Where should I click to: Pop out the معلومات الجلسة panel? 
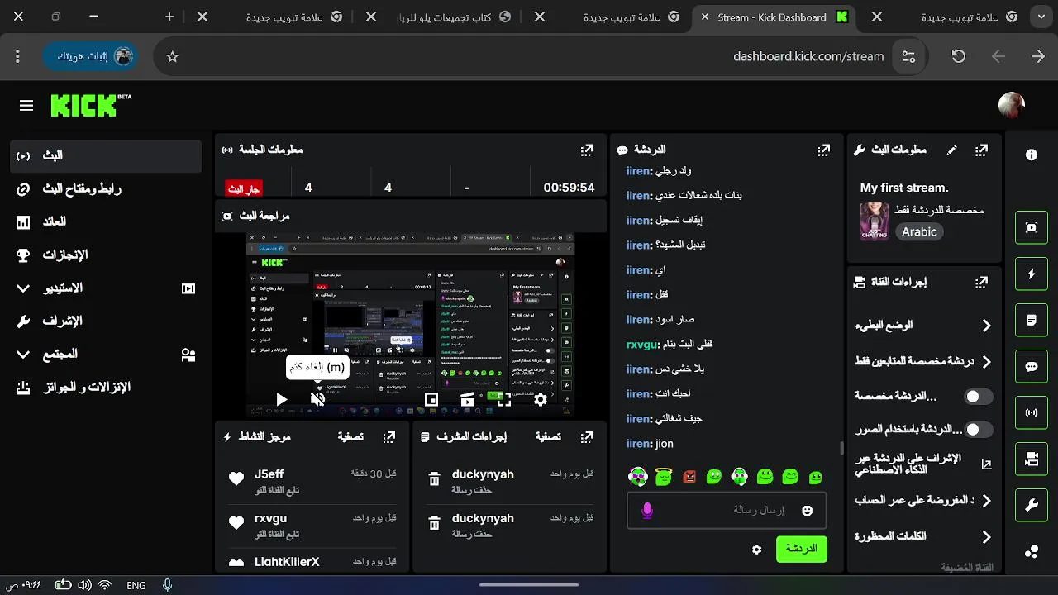tap(587, 150)
